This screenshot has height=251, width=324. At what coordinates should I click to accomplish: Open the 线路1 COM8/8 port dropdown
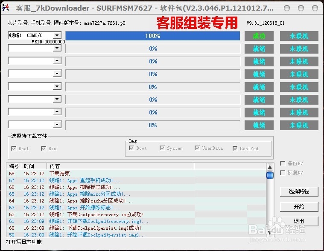tap(57, 35)
